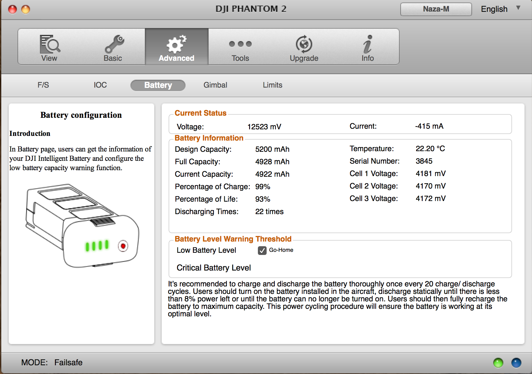
Task: Click the Temperature label
Action: click(372, 149)
